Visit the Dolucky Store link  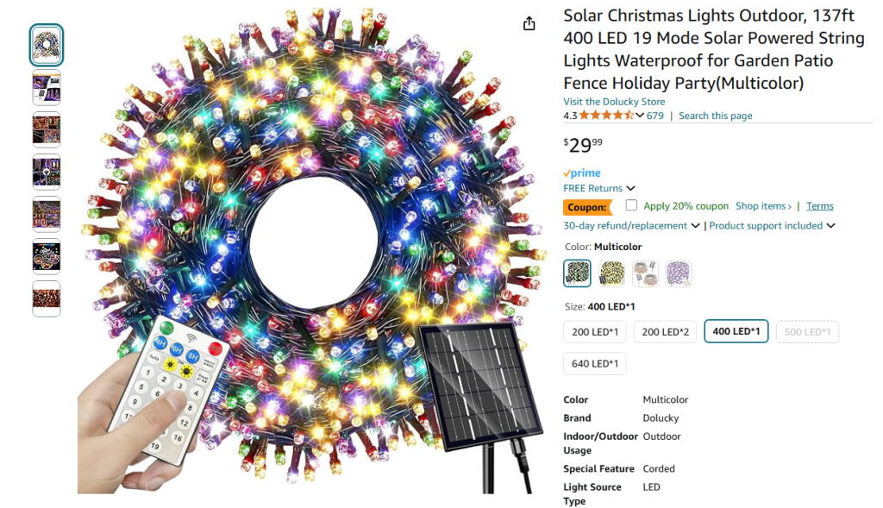point(614,102)
